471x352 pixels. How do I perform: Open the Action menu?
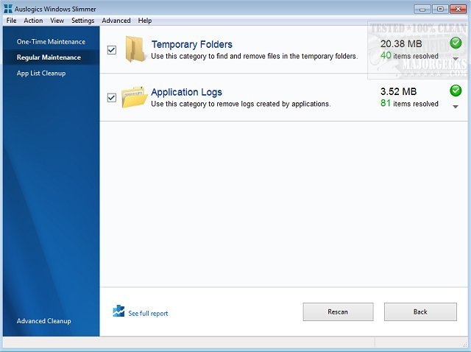point(33,21)
